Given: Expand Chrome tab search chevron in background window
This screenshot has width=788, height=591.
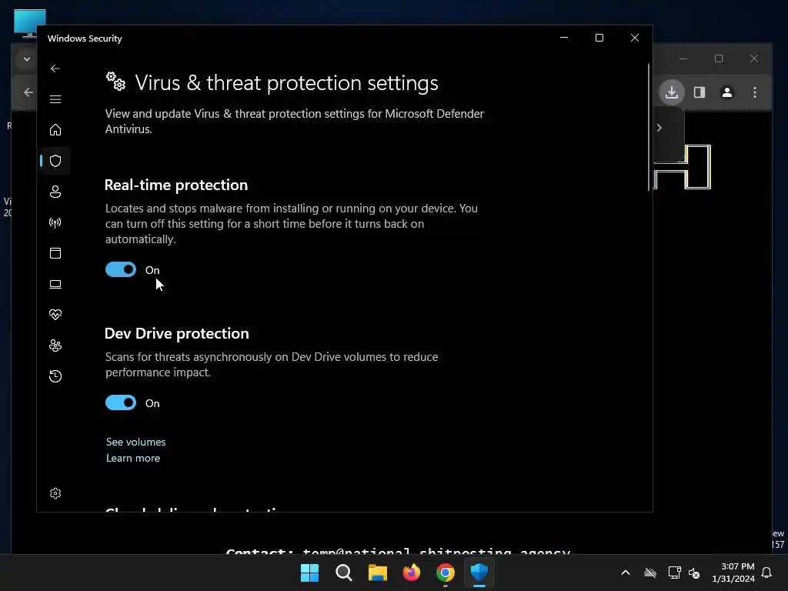Looking at the screenshot, I should 27,58.
